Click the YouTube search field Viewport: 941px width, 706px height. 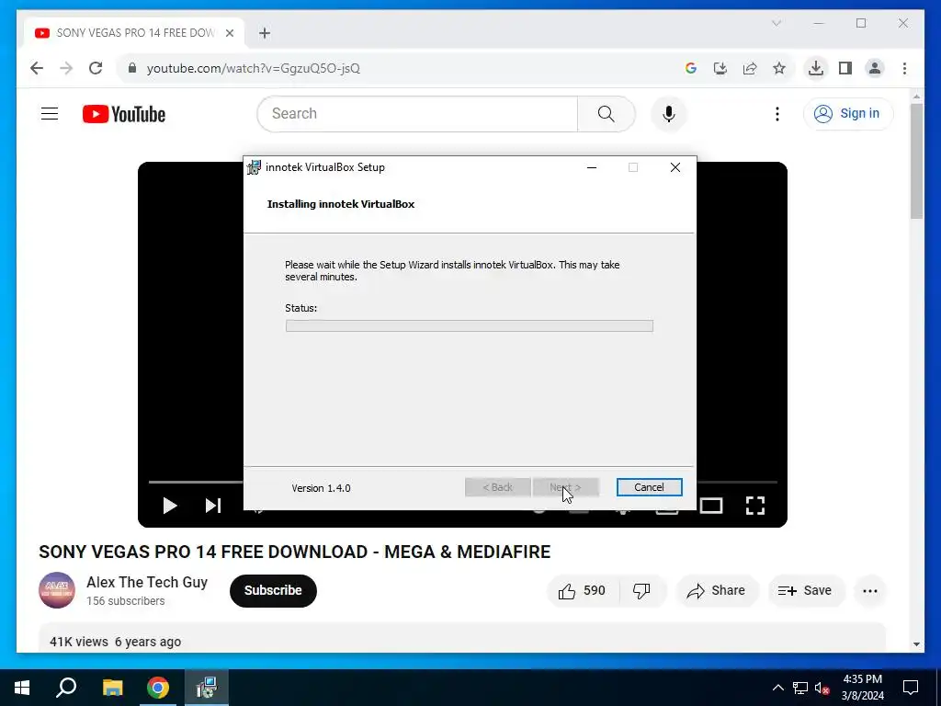click(418, 113)
